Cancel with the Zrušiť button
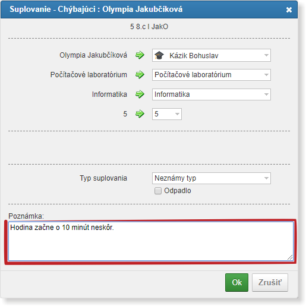Screen dimensions: 306x306 (x=270, y=283)
